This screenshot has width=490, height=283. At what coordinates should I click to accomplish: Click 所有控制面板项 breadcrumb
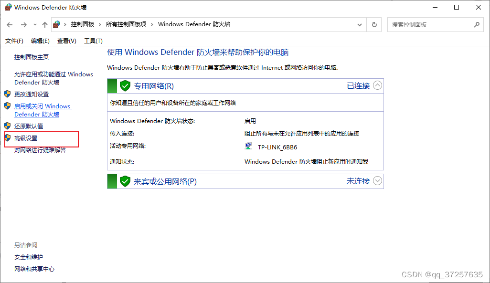pos(126,24)
